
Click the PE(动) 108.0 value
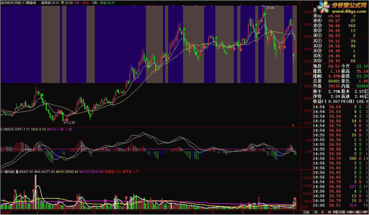coord(363,101)
